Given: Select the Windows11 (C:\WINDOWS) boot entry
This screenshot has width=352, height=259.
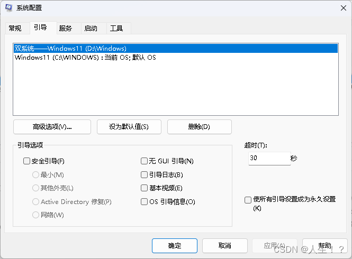Looking at the screenshot, I should (176, 58).
